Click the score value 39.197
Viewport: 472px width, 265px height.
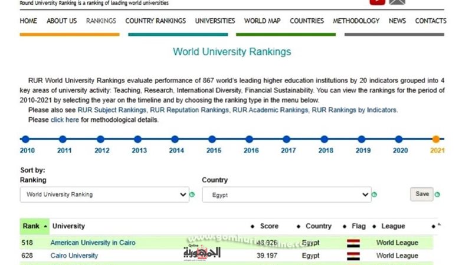[267, 256]
